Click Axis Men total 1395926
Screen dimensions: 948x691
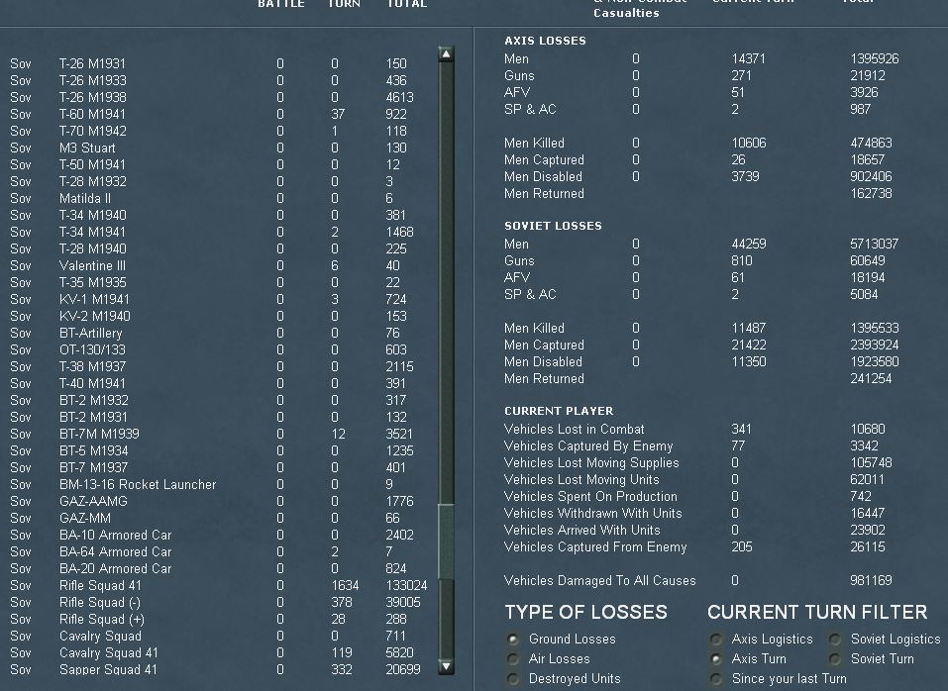coord(875,59)
